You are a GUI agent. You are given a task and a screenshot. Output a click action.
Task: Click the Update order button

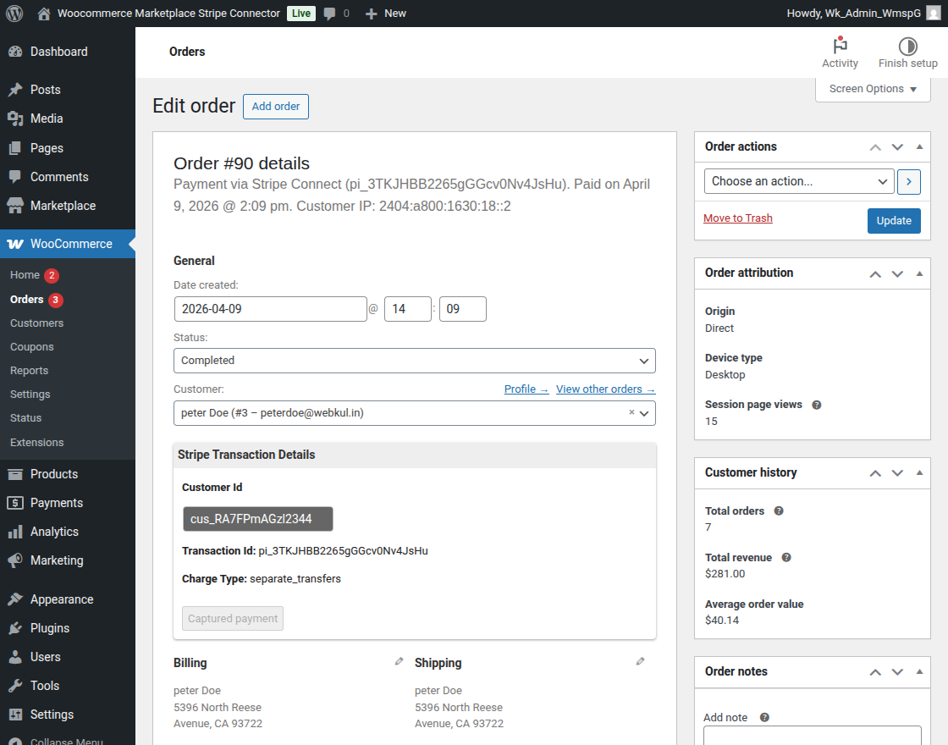coord(893,221)
